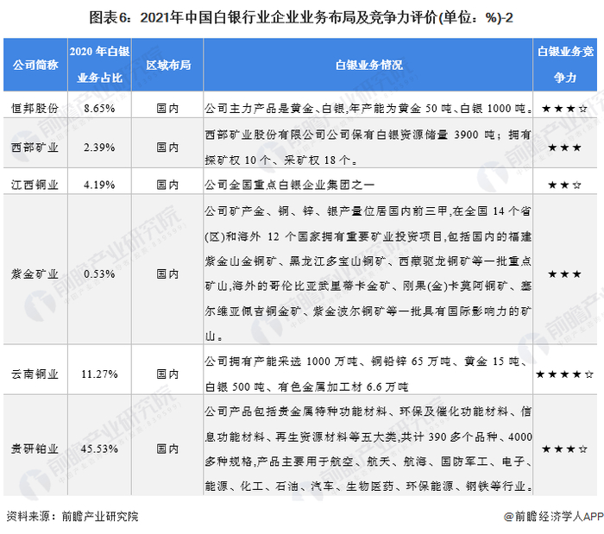
Task: Click the 紫金矿业 mining projects description
Action: 368,273
